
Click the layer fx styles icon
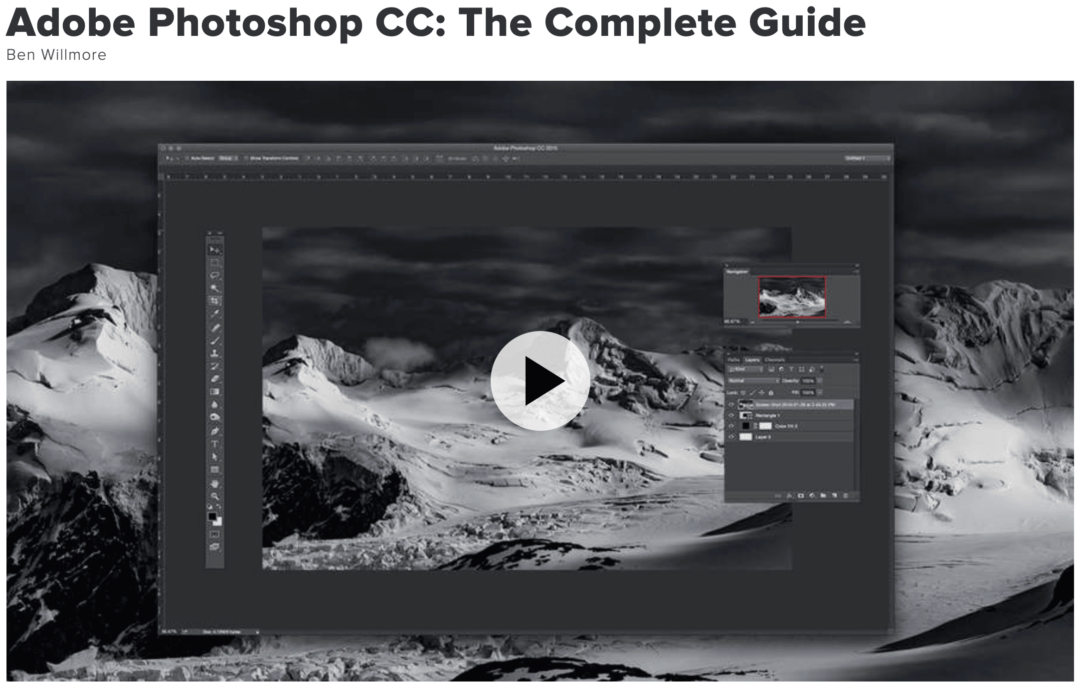click(x=789, y=496)
